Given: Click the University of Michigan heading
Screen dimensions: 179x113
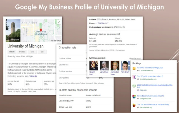Looking at the screenshot, I should click(25, 46).
